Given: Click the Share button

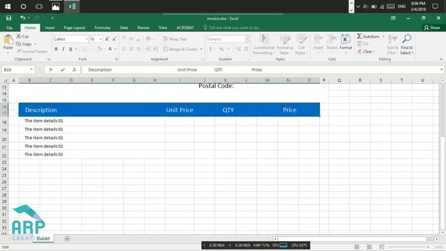Looking at the screenshot, I should pyautogui.click(x=432, y=28).
